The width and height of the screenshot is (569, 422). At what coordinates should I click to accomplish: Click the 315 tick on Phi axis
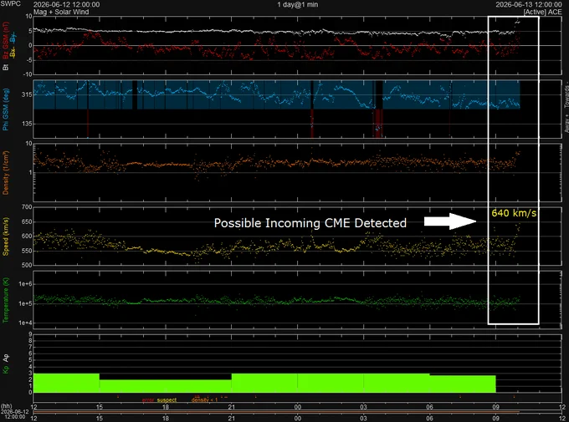[x=27, y=94]
